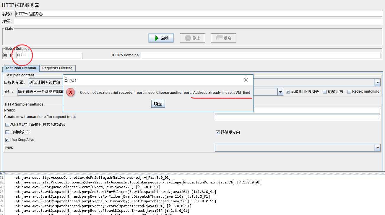Click log line containing doIntersectionPrivilege
This screenshot has height=215, width=385.
[139, 182]
